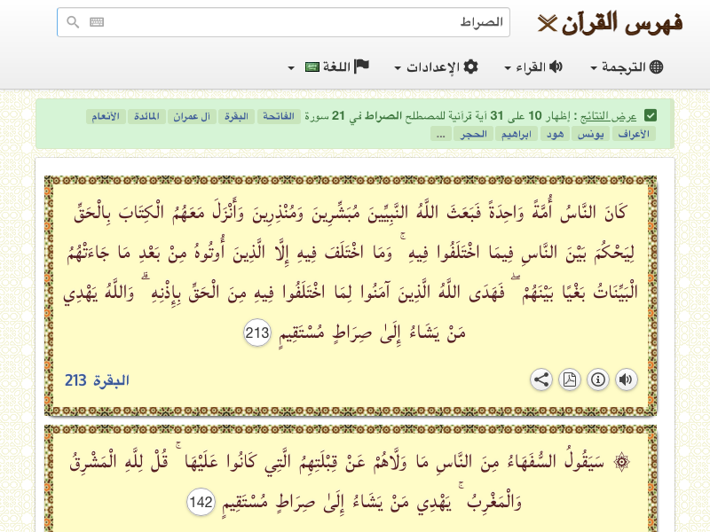The height and width of the screenshot is (532, 710).
Task: Click the gear icon beside الإعدادات
Action: pyautogui.click(x=471, y=67)
